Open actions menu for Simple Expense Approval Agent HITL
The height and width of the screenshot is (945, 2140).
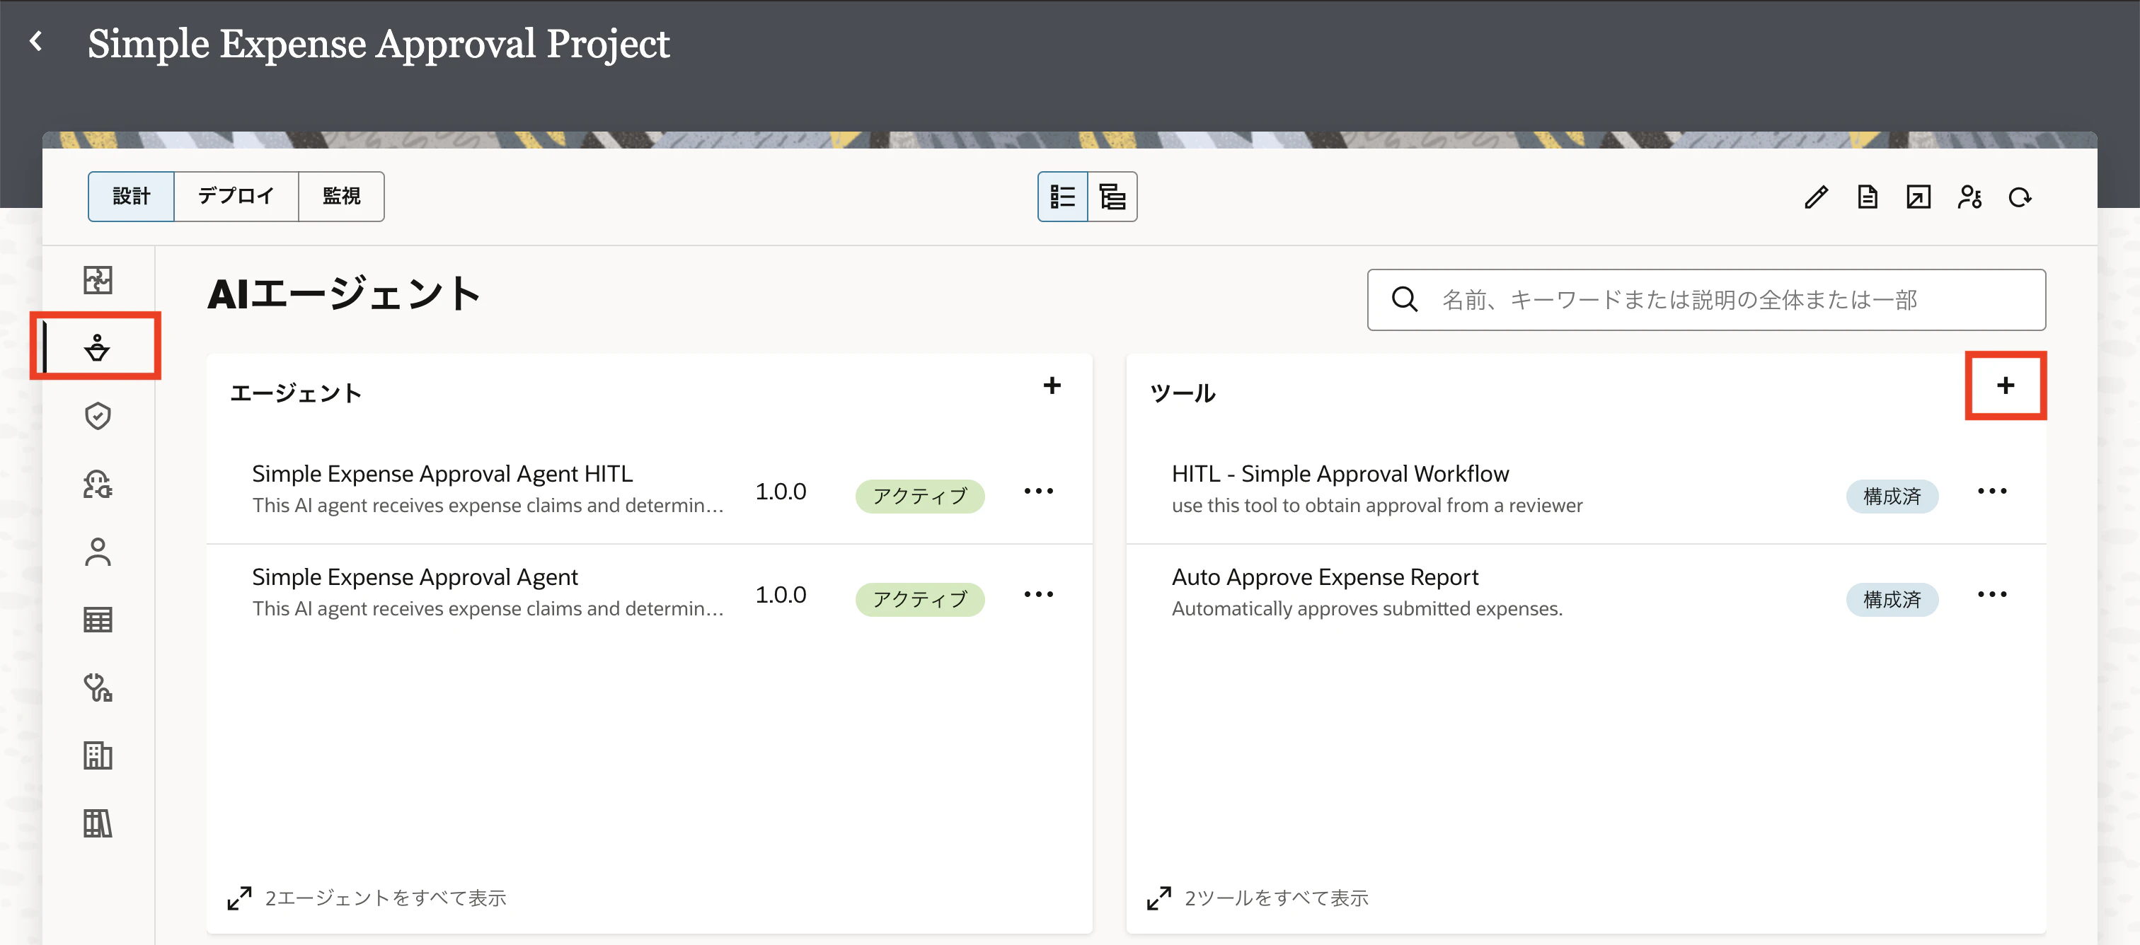(x=1038, y=492)
